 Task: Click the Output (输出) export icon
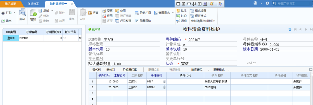point(3,21)
